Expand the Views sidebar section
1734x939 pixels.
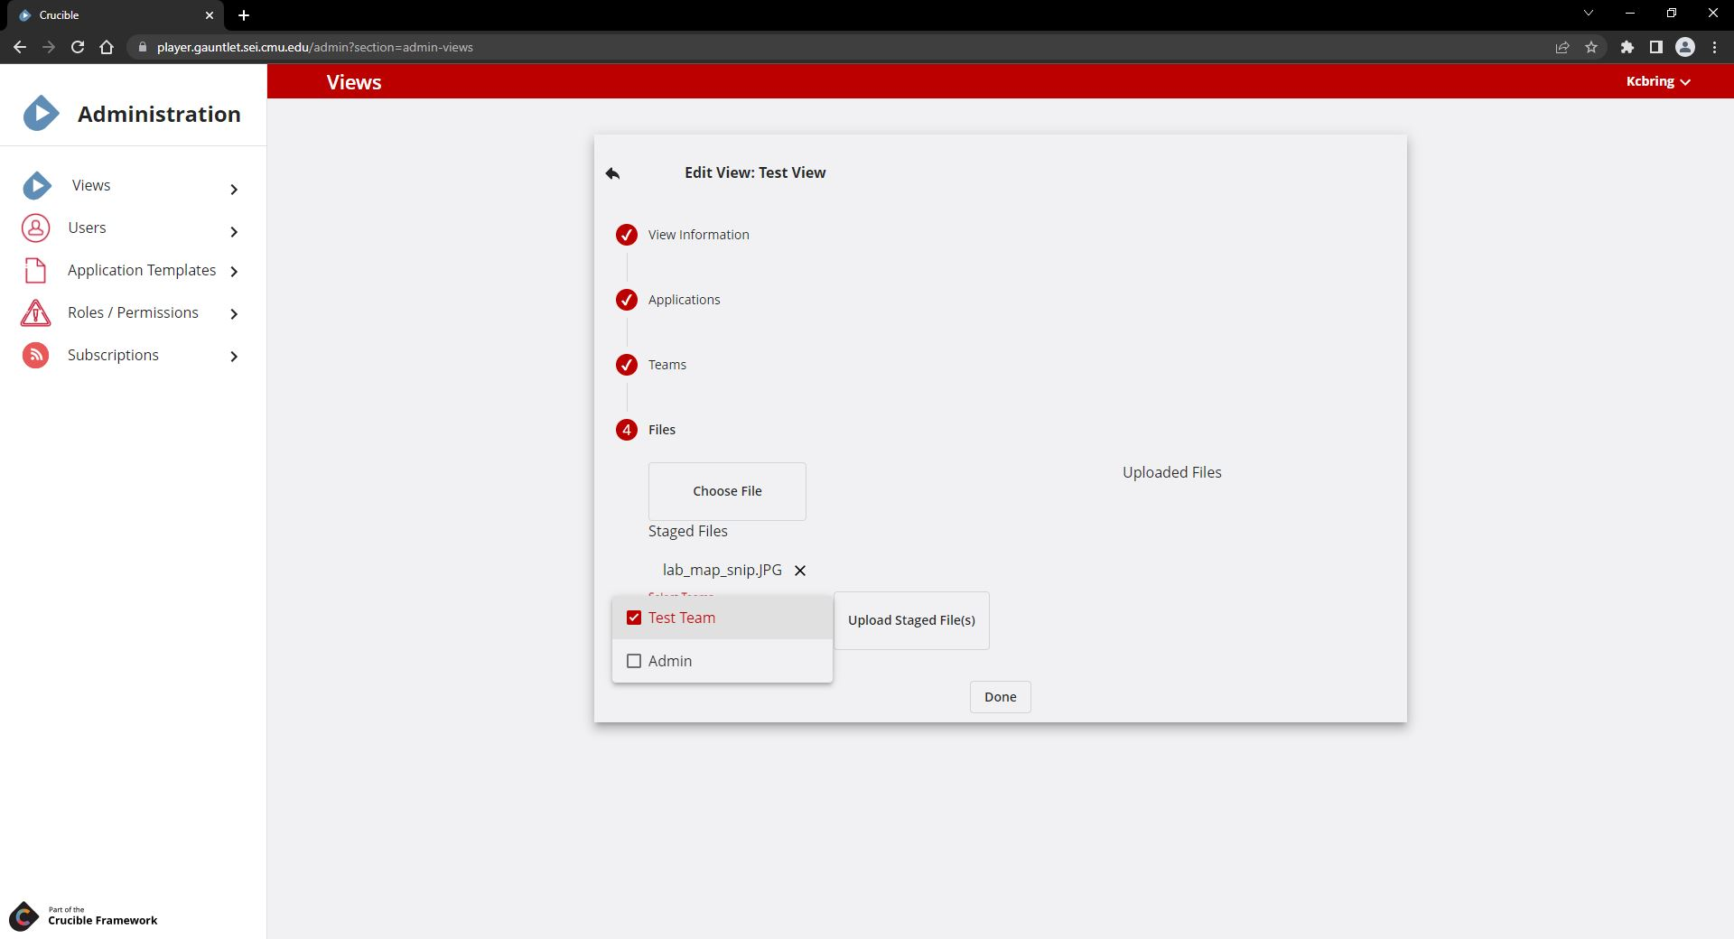coord(234,190)
